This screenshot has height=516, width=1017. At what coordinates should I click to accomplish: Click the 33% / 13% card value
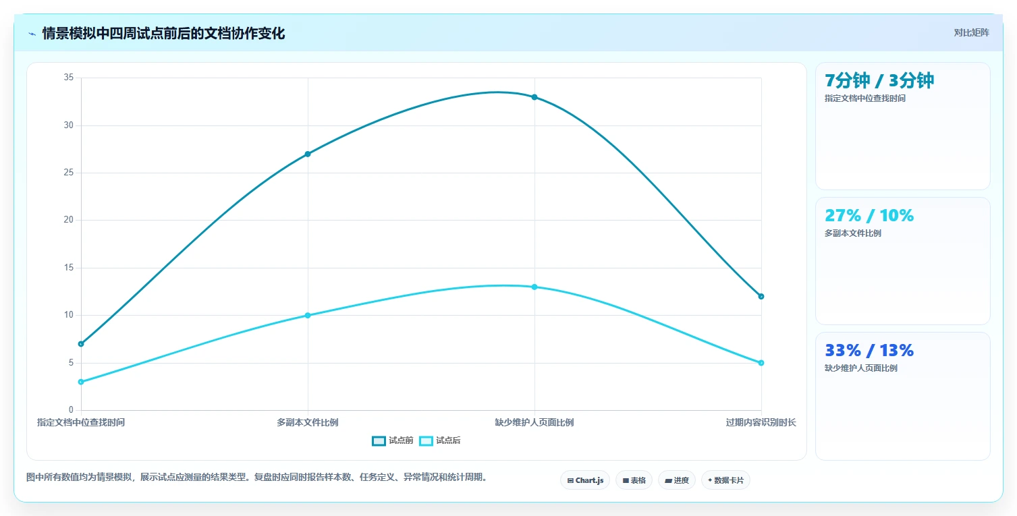point(869,350)
